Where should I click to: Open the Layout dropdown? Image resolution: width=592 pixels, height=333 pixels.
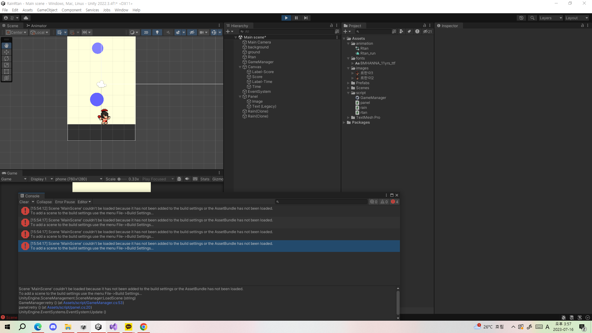[x=577, y=18]
